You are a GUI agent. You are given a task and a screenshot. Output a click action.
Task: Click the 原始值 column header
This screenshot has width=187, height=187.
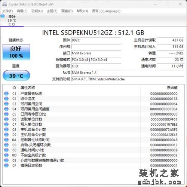click(172, 88)
